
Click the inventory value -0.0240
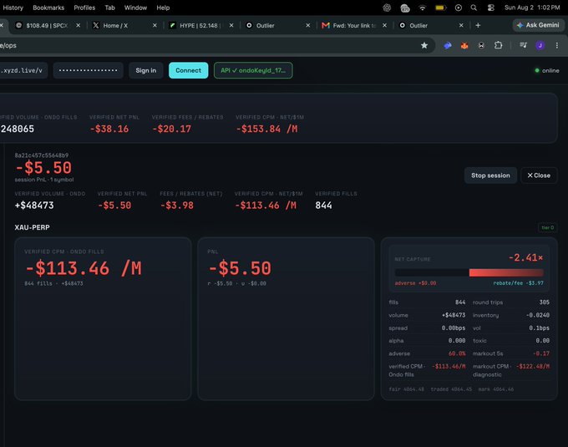tap(538, 315)
